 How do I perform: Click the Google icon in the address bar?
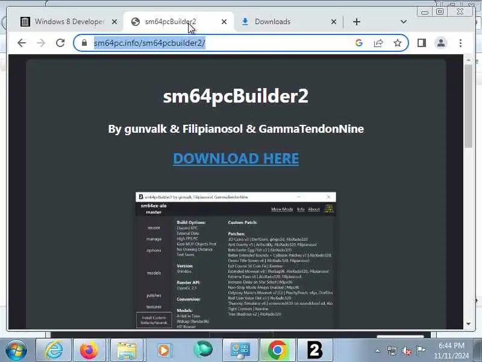pyautogui.click(x=358, y=43)
